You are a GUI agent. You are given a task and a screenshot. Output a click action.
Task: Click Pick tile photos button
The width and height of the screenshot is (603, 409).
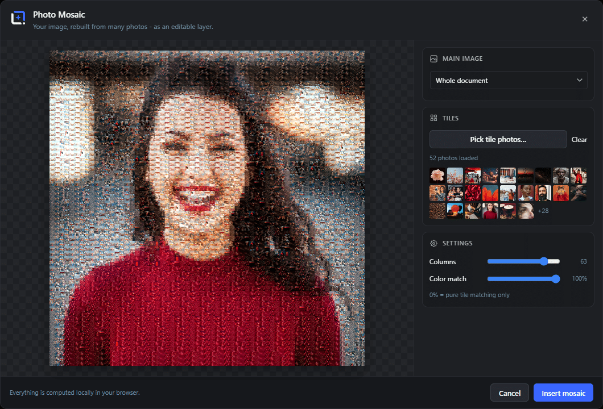[498, 139]
